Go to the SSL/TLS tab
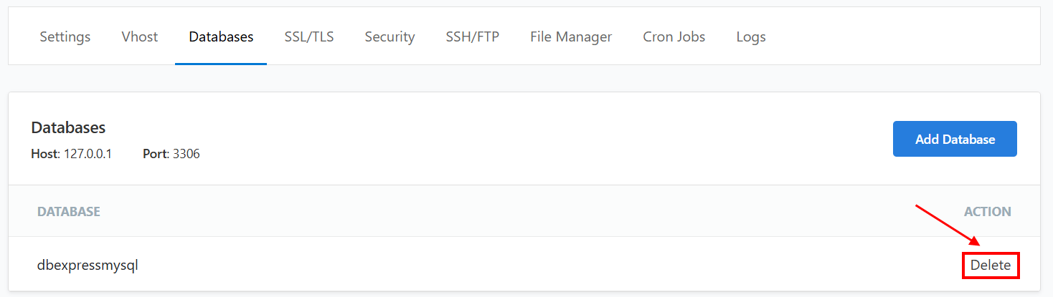1053x297 pixels. tap(309, 36)
